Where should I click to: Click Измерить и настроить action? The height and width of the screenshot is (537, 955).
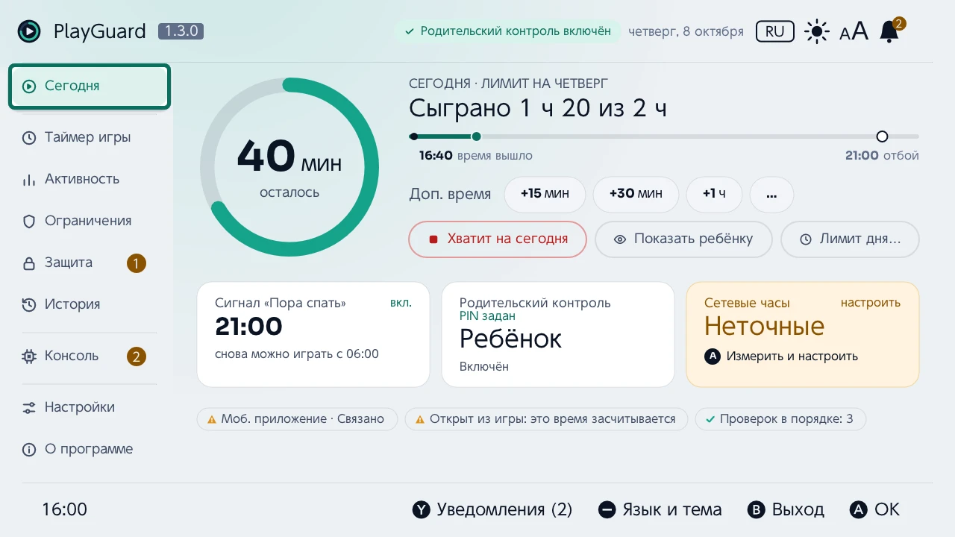(781, 357)
